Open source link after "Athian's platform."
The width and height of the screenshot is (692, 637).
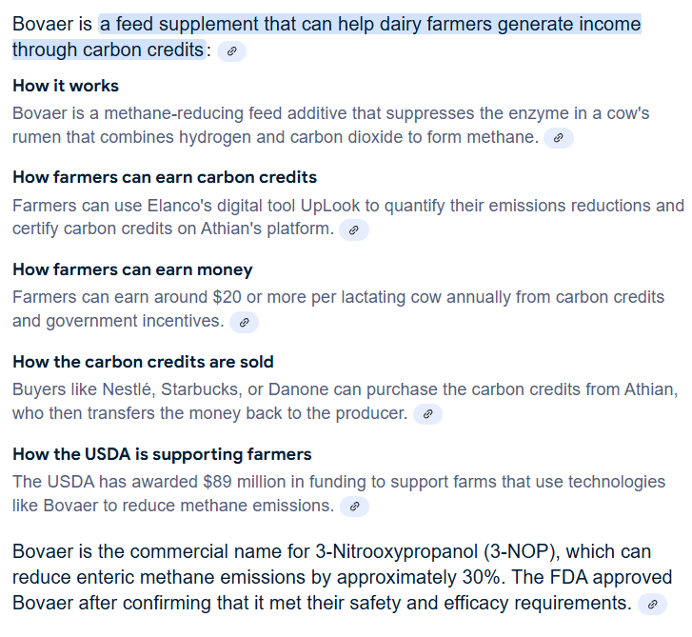tap(354, 230)
